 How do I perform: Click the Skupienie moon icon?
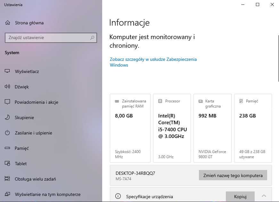[7, 117]
